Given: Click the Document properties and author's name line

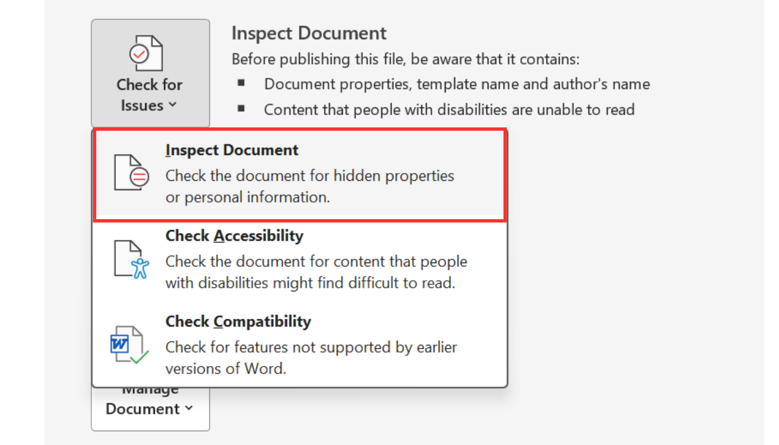Looking at the screenshot, I should tap(457, 84).
